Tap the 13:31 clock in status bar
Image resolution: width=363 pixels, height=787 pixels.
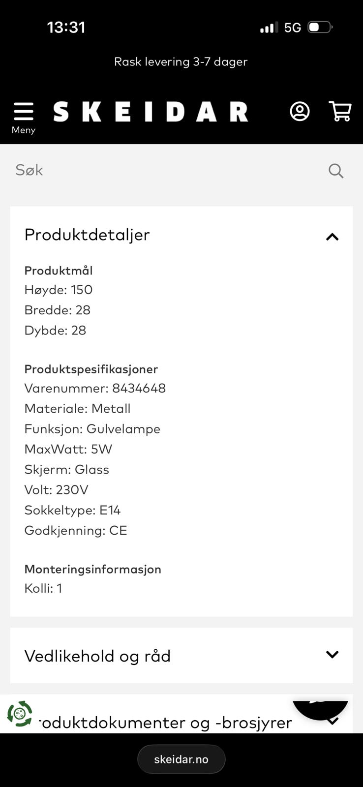click(66, 28)
